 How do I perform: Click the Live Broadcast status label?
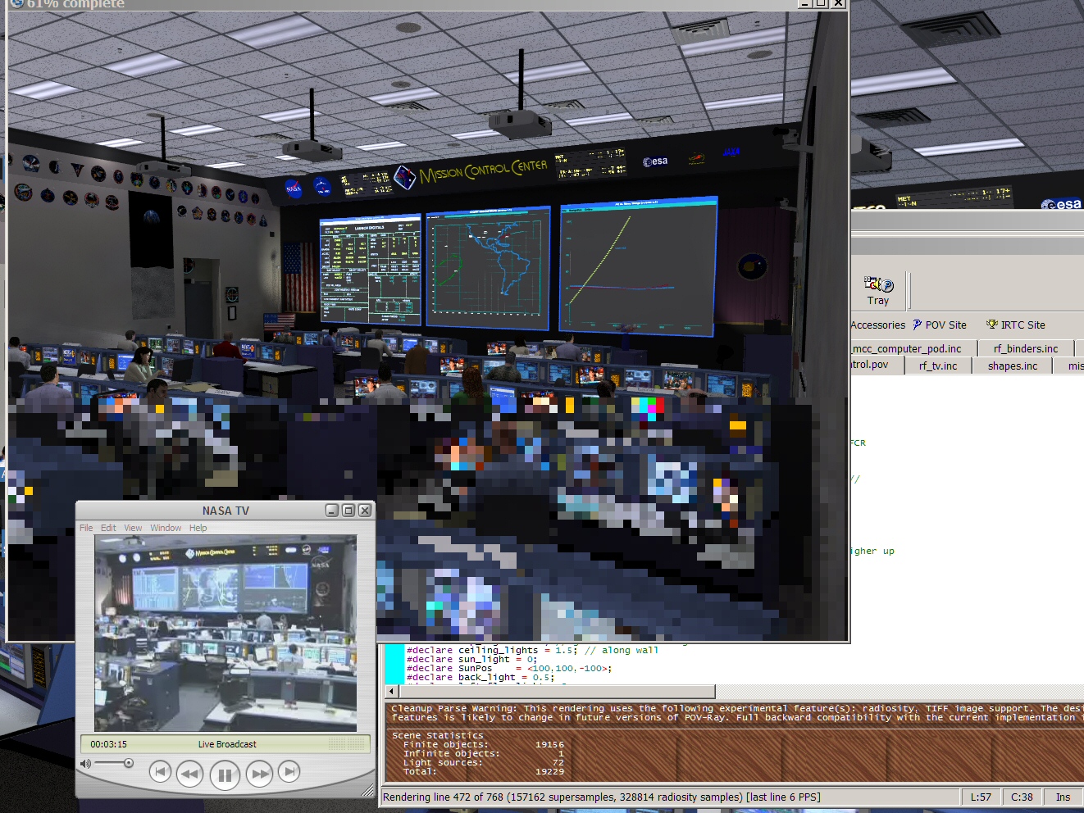point(227,744)
